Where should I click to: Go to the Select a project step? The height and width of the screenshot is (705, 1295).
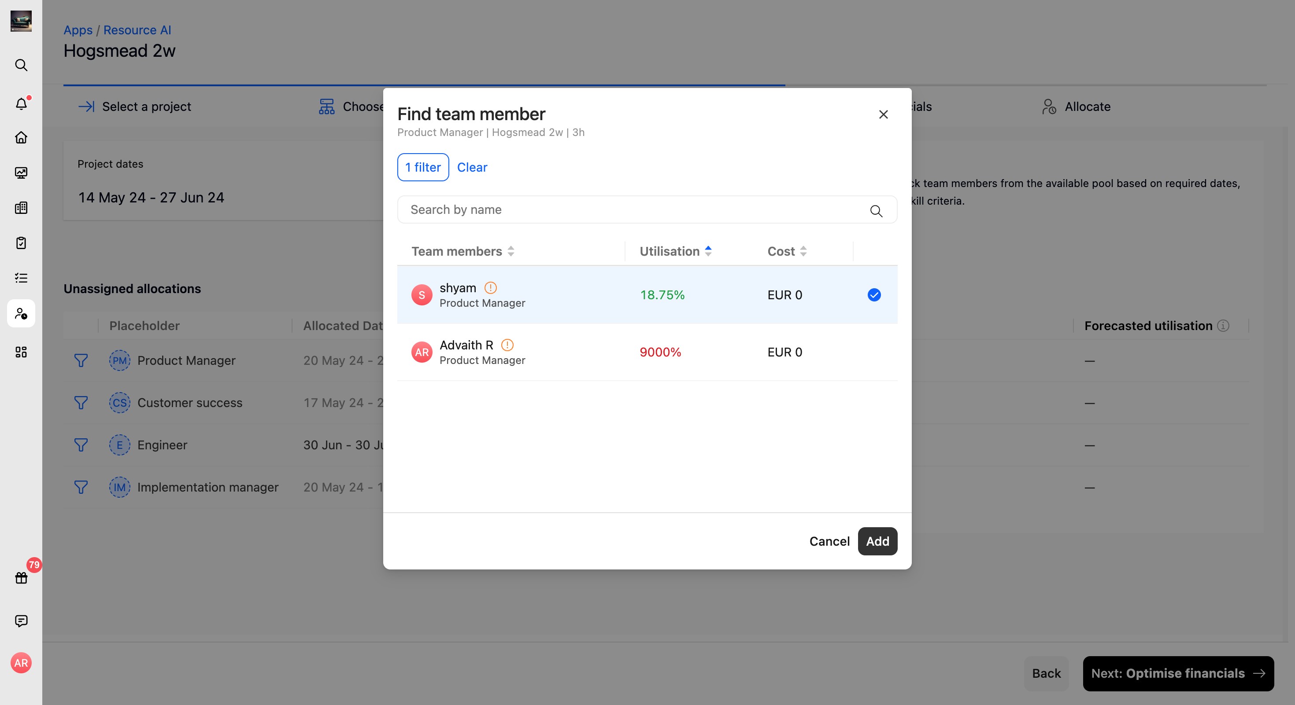pos(135,106)
